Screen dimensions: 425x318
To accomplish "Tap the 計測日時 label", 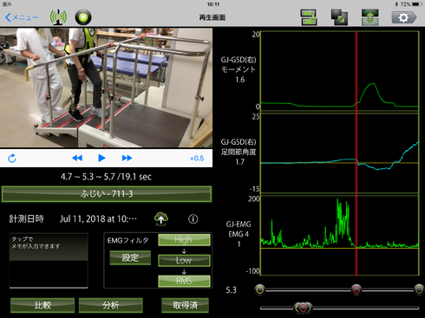I will [x=26, y=219].
